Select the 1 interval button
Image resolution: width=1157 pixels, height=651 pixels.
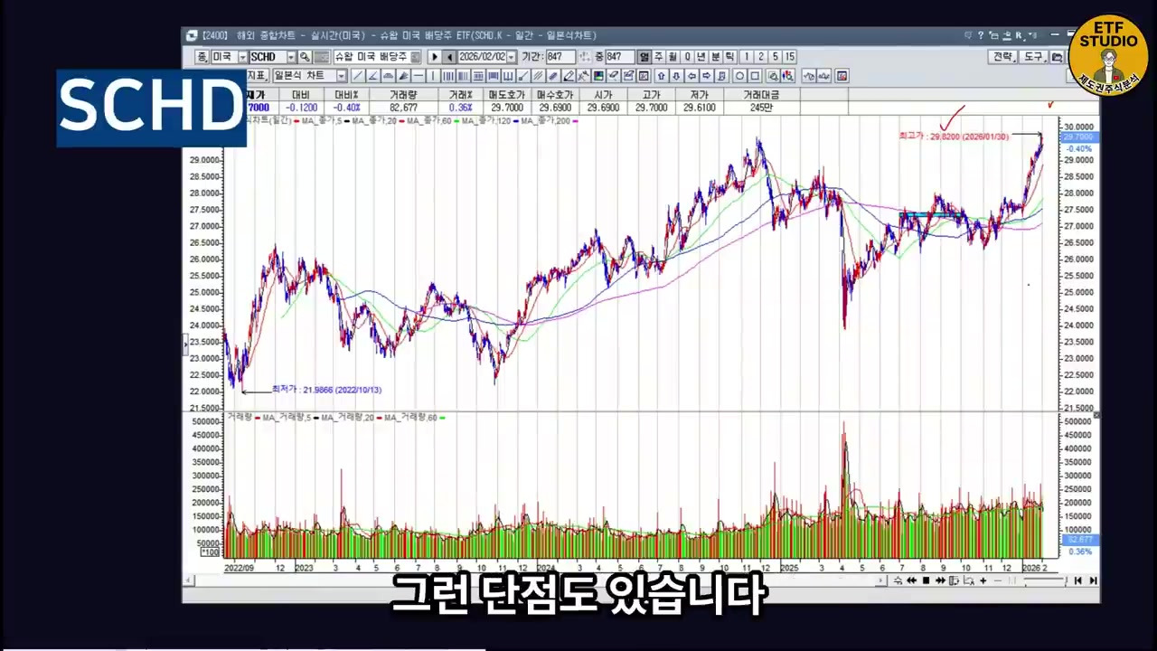pyautogui.click(x=747, y=57)
